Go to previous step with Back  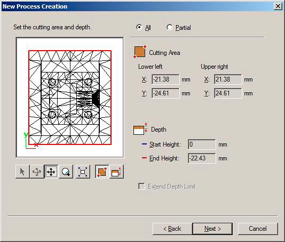(172, 229)
